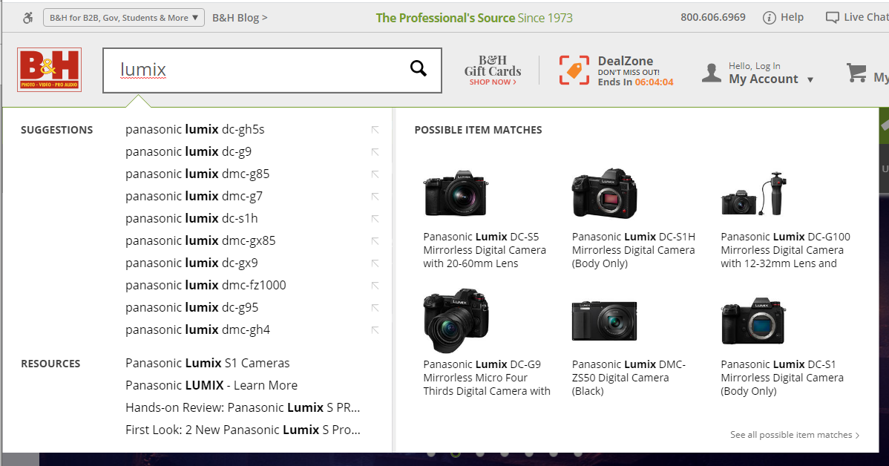The image size is (889, 466).
Task: Open the B&H for B2B, Gov, Students dropdown
Action: (124, 18)
